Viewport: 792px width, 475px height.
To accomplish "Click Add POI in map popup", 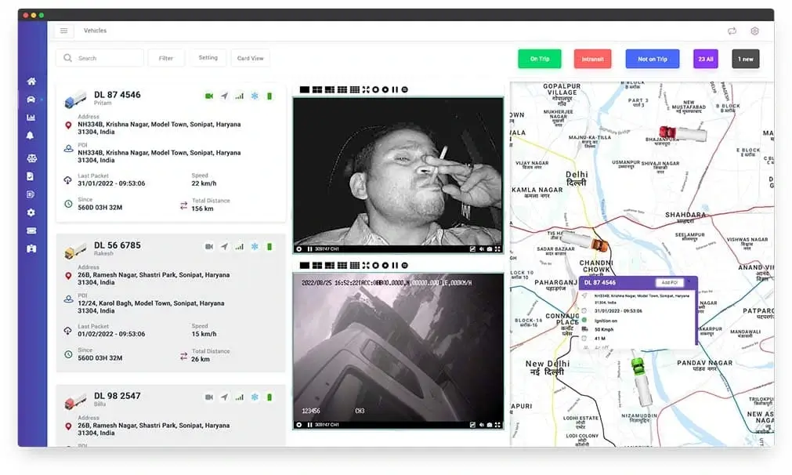I will tap(669, 282).
